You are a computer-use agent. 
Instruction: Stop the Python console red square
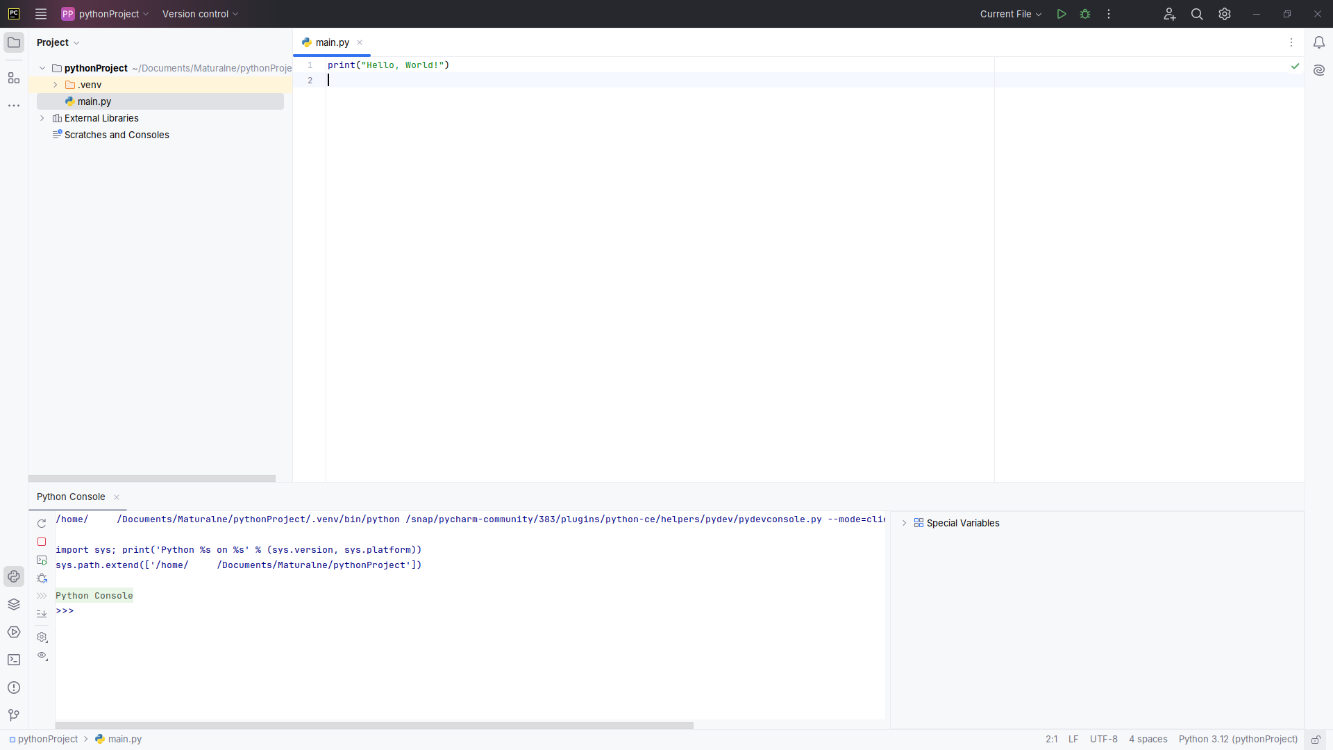pos(42,542)
